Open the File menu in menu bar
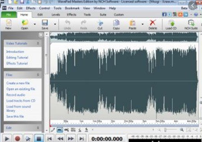The height and width of the screenshot is (142, 202). pyautogui.click(x=11, y=8)
